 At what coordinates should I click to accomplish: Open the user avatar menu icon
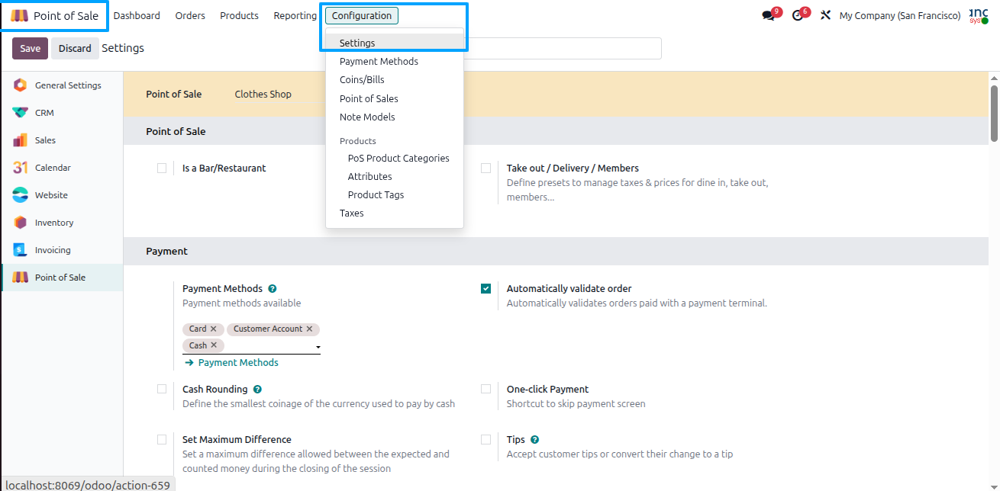pos(979,15)
